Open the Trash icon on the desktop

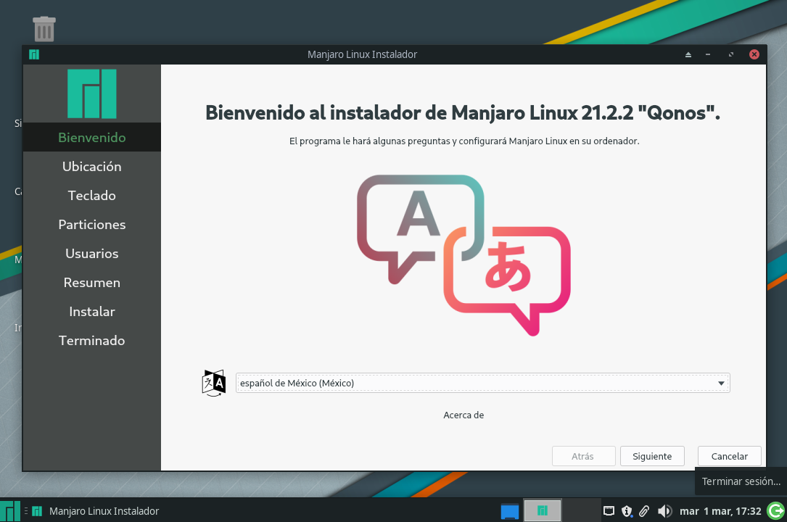pyautogui.click(x=44, y=29)
